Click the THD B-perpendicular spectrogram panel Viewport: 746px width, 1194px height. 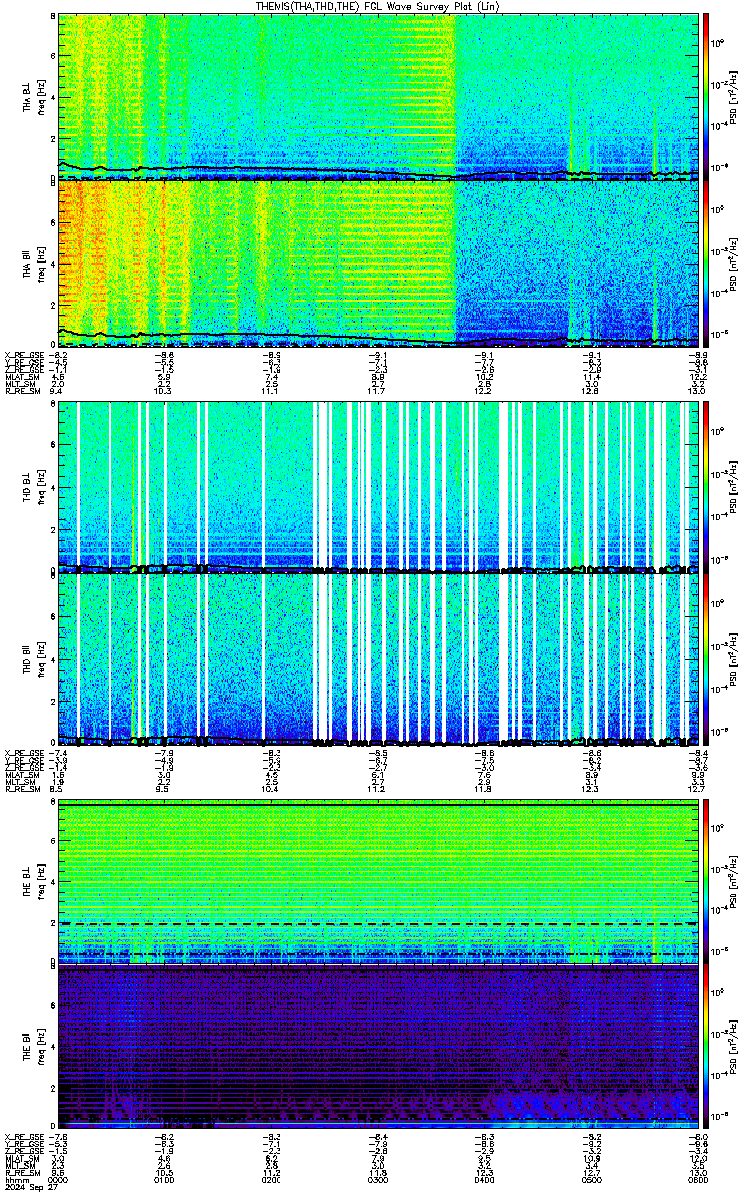click(x=377, y=486)
